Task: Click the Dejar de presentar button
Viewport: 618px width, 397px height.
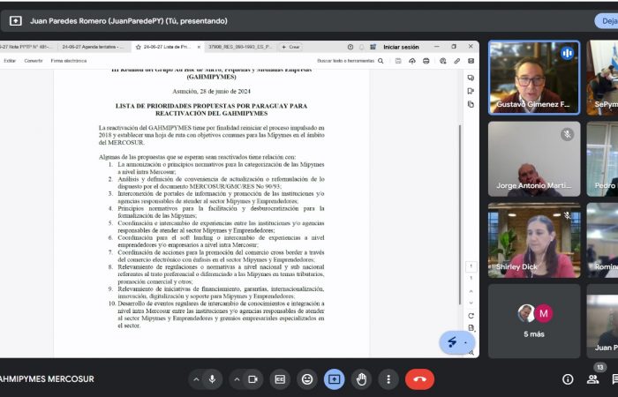Action: (x=607, y=21)
